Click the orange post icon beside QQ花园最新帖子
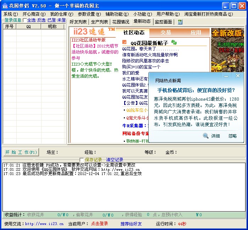248x230 pixels. click(124, 43)
